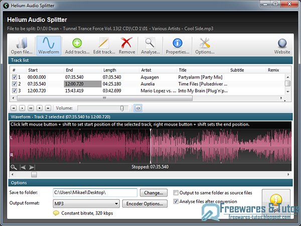This screenshot has height=226, width=301.
Task: Select artist Aurelia in track 2
Action: point(147,84)
